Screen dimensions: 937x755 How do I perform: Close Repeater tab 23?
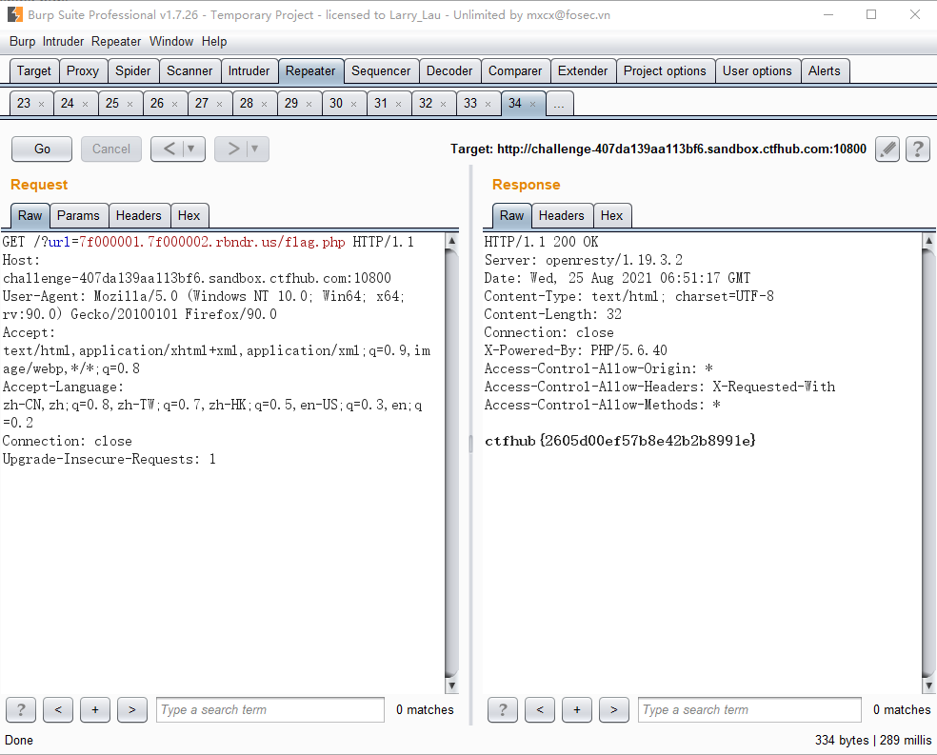pyautogui.click(x=41, y=104)
